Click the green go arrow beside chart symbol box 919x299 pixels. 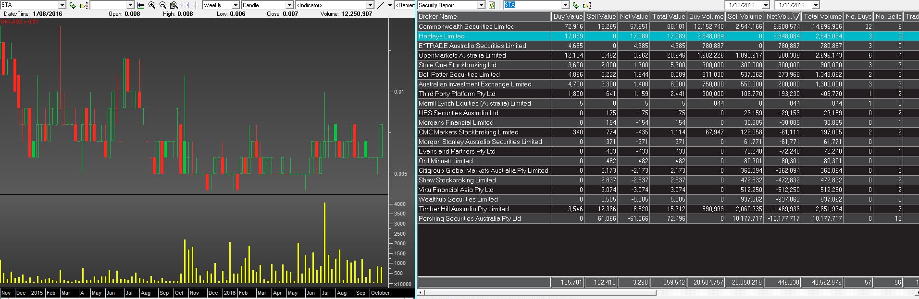pos(73,5)
